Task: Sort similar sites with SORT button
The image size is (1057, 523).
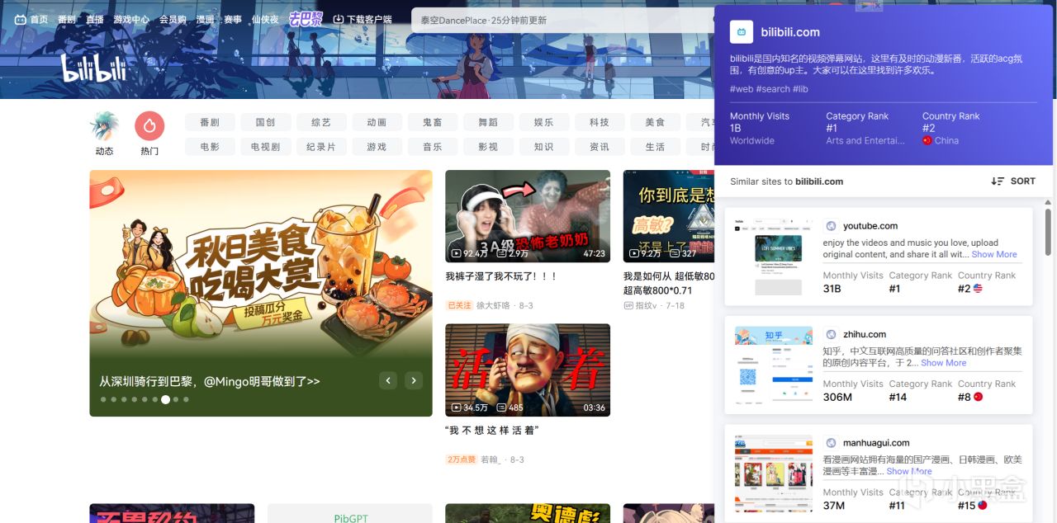Action: [x=1013, y=181]
